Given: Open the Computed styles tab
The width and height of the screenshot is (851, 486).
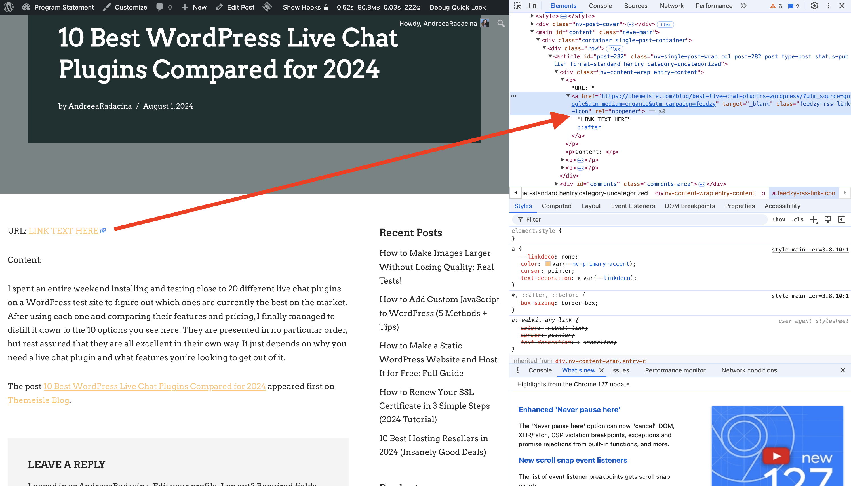Looking at the screenshot, I should pyautogui.click(x=556, y=206).
